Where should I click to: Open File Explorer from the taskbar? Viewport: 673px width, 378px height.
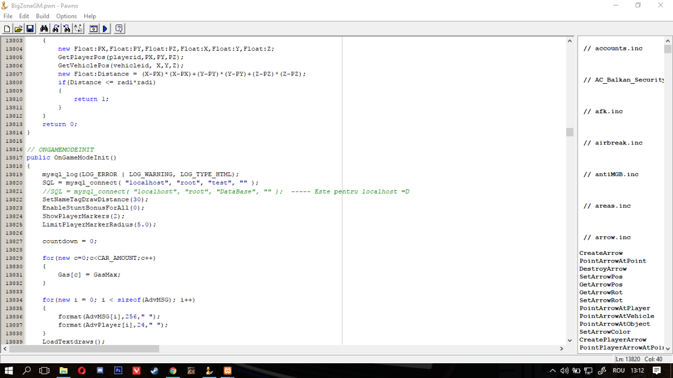coord(63,370)
